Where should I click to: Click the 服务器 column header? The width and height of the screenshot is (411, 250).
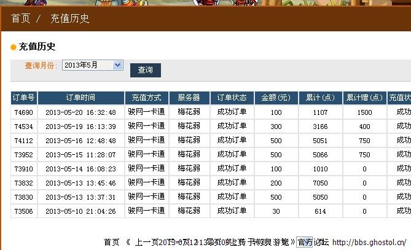pyautogui.click(x=189, y=98)
